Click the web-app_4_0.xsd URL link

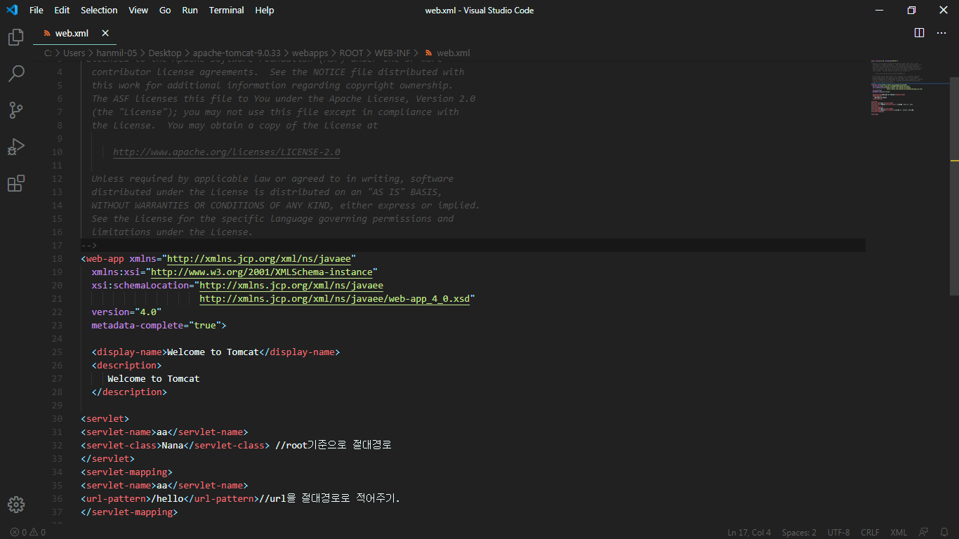pyautogui.click(x=335, y=298)
